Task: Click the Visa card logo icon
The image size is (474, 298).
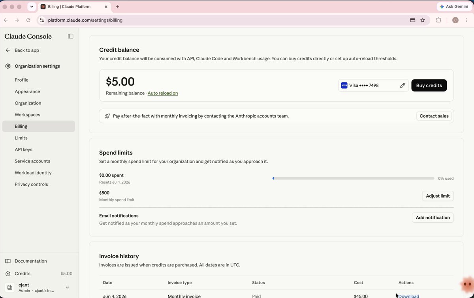Action: (344, 86)
